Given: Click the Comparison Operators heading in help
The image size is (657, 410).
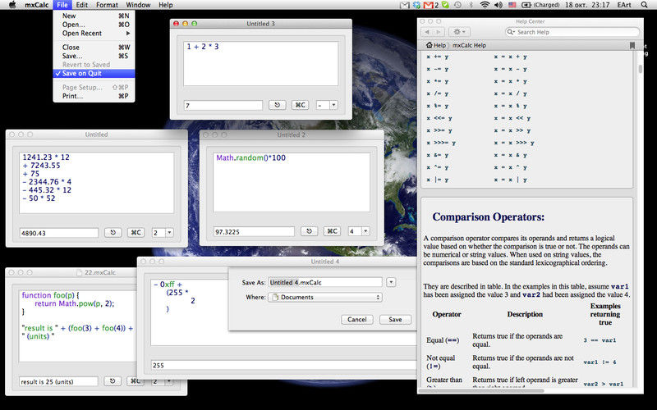Looking at the screenshot, I should coord(488,216).
